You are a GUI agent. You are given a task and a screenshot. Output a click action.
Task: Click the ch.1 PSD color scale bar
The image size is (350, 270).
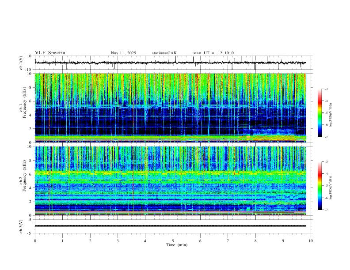click(x=320, y=112)
